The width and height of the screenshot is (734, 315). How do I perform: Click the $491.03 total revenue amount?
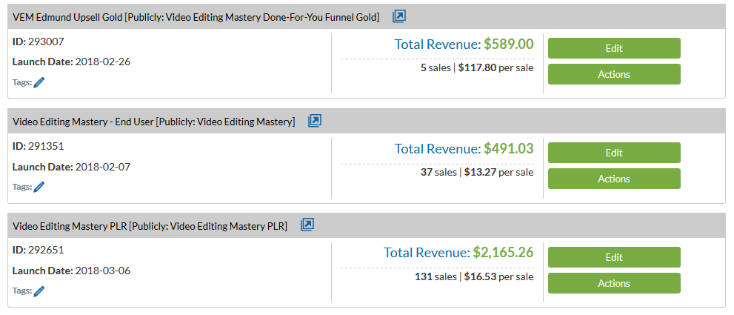[509, 148]
